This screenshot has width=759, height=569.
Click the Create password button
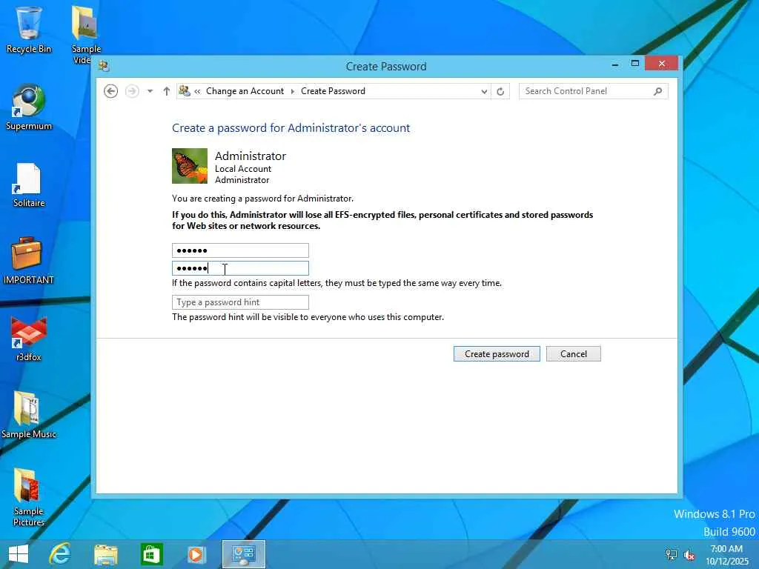(497, 353)
